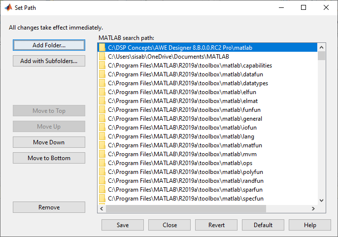
Task: Click folder icon beside datafun row
Action: pyautogui.click(x=102, y=74)
